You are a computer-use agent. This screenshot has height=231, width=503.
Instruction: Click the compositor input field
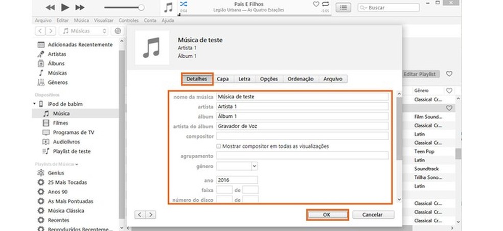[x=302, y=136]
